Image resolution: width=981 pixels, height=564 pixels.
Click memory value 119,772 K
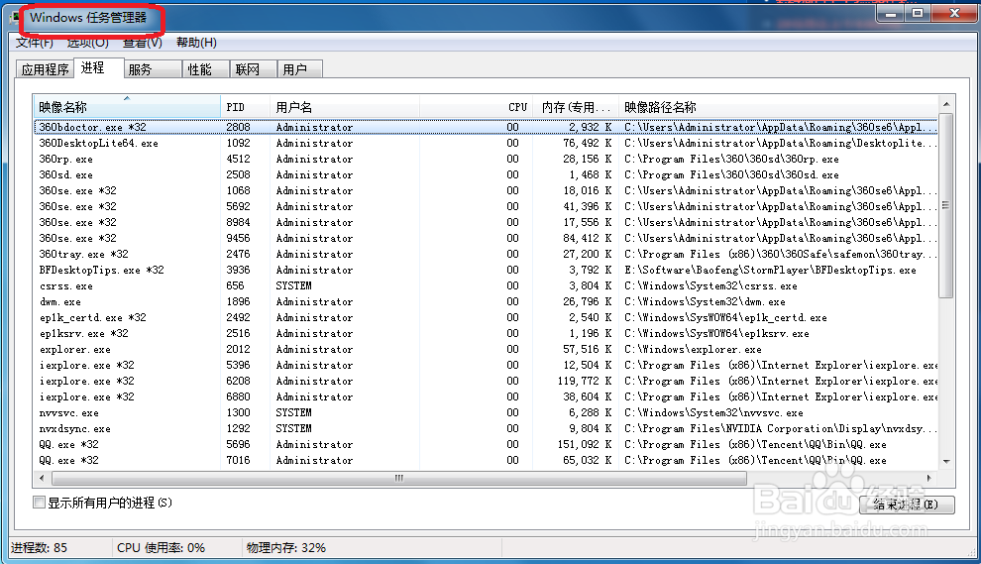click(585, 382)
